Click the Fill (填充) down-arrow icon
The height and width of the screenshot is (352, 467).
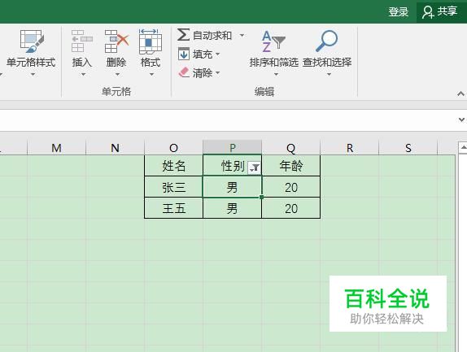pos(184,54)
